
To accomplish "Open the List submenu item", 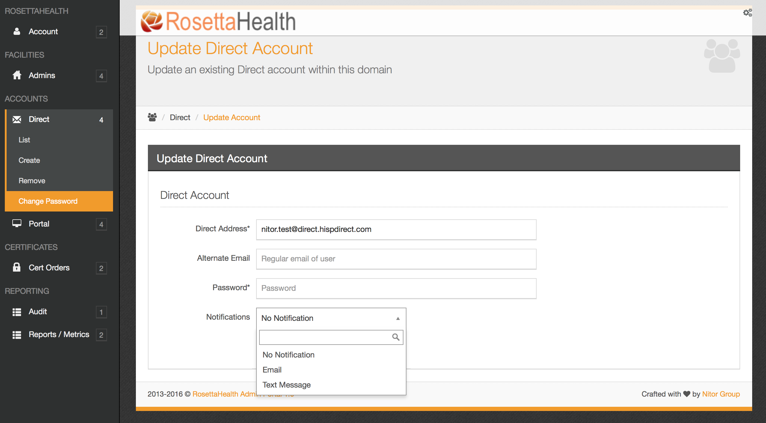I will 24,140.
